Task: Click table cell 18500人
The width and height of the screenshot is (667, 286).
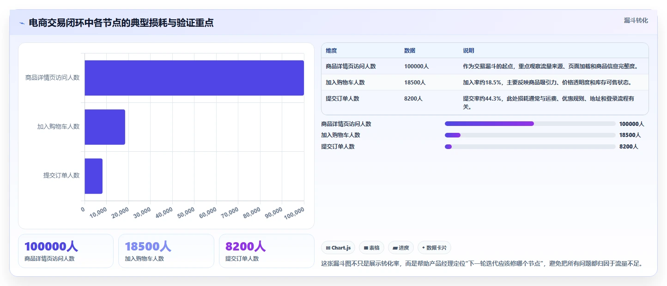Action: coord(415,83)
